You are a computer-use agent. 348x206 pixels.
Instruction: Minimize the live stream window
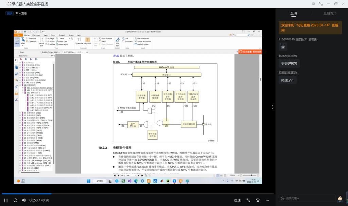[329, 4]
